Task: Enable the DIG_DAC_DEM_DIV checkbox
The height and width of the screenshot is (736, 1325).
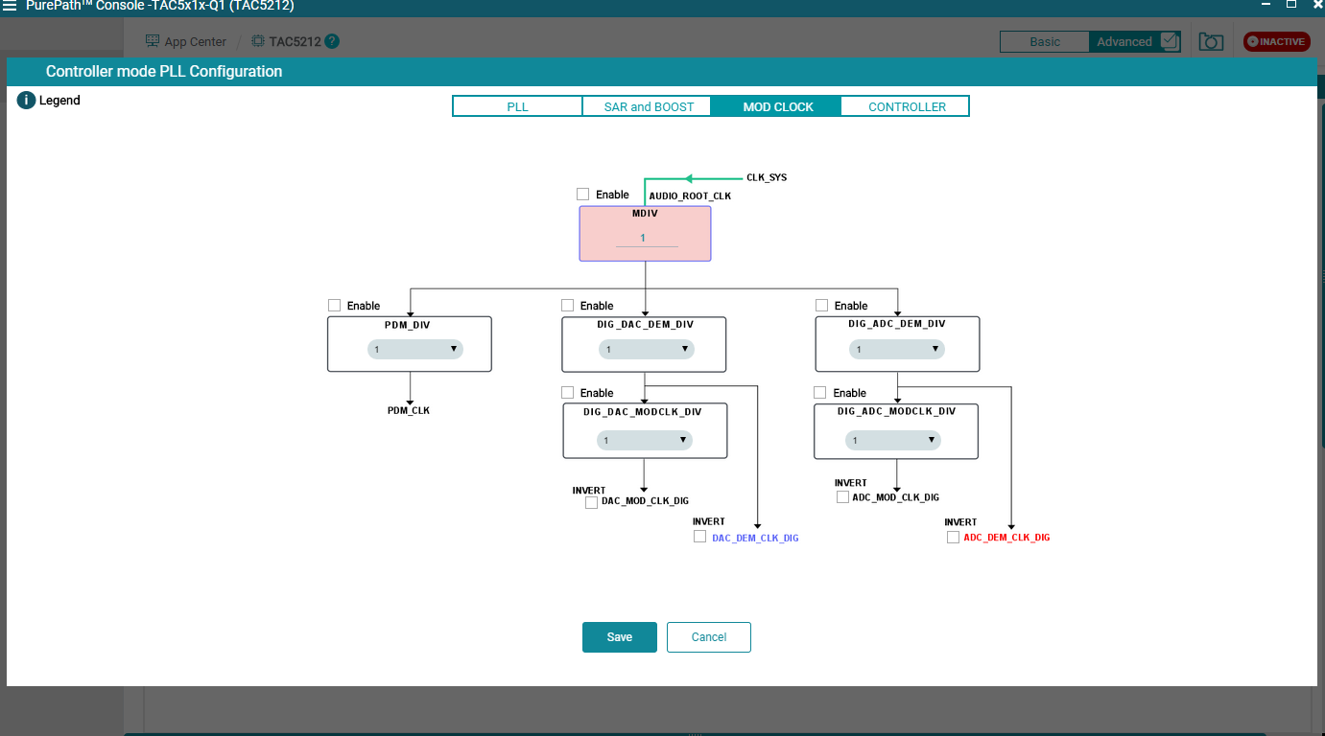Action: [567, 306]
